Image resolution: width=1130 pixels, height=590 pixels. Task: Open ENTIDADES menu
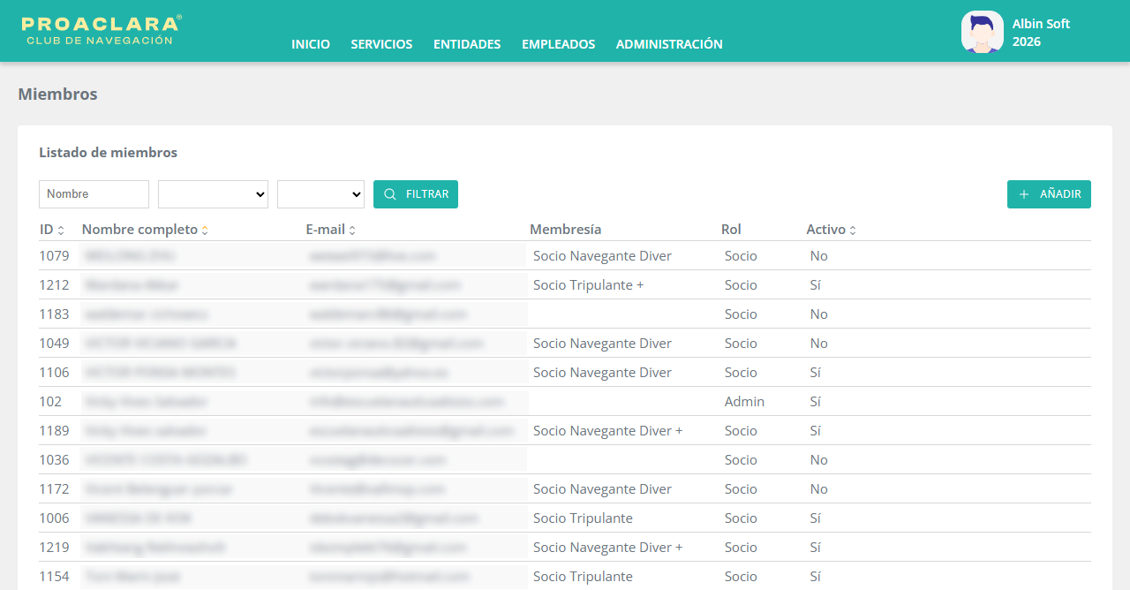pos(467,44)
